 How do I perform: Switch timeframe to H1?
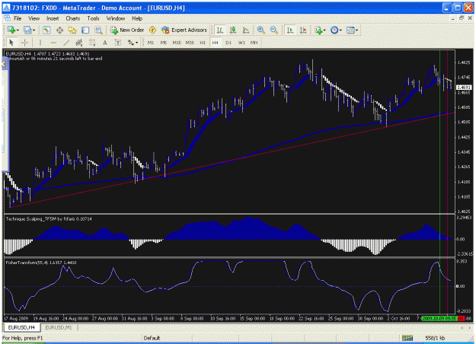point(203,43)
